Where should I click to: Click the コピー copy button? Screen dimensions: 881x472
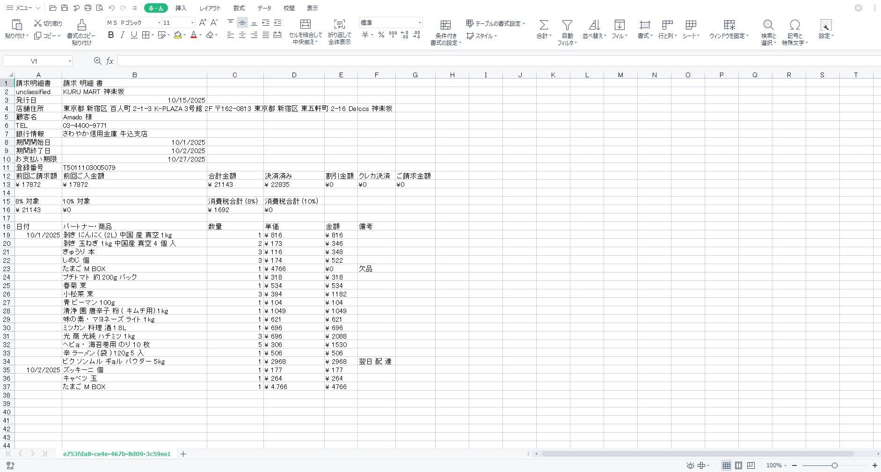tap(47, 36)
